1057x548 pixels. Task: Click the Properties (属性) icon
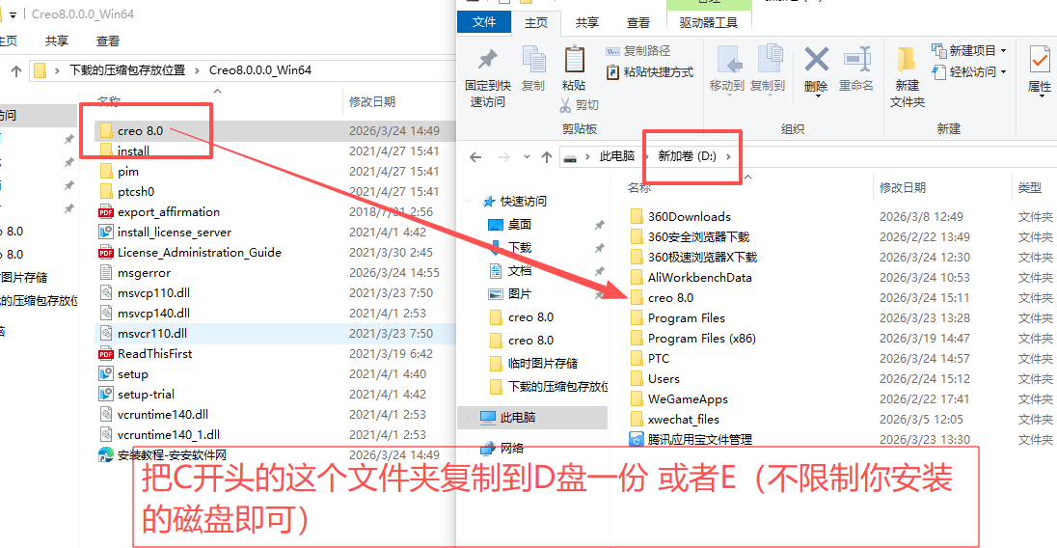1039,60
